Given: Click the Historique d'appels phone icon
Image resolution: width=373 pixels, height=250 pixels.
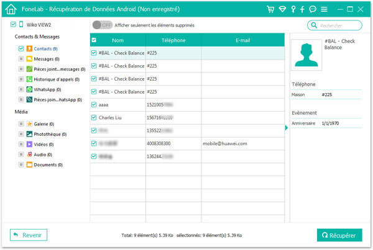Looking at the screenshot, I should [29, 79].
